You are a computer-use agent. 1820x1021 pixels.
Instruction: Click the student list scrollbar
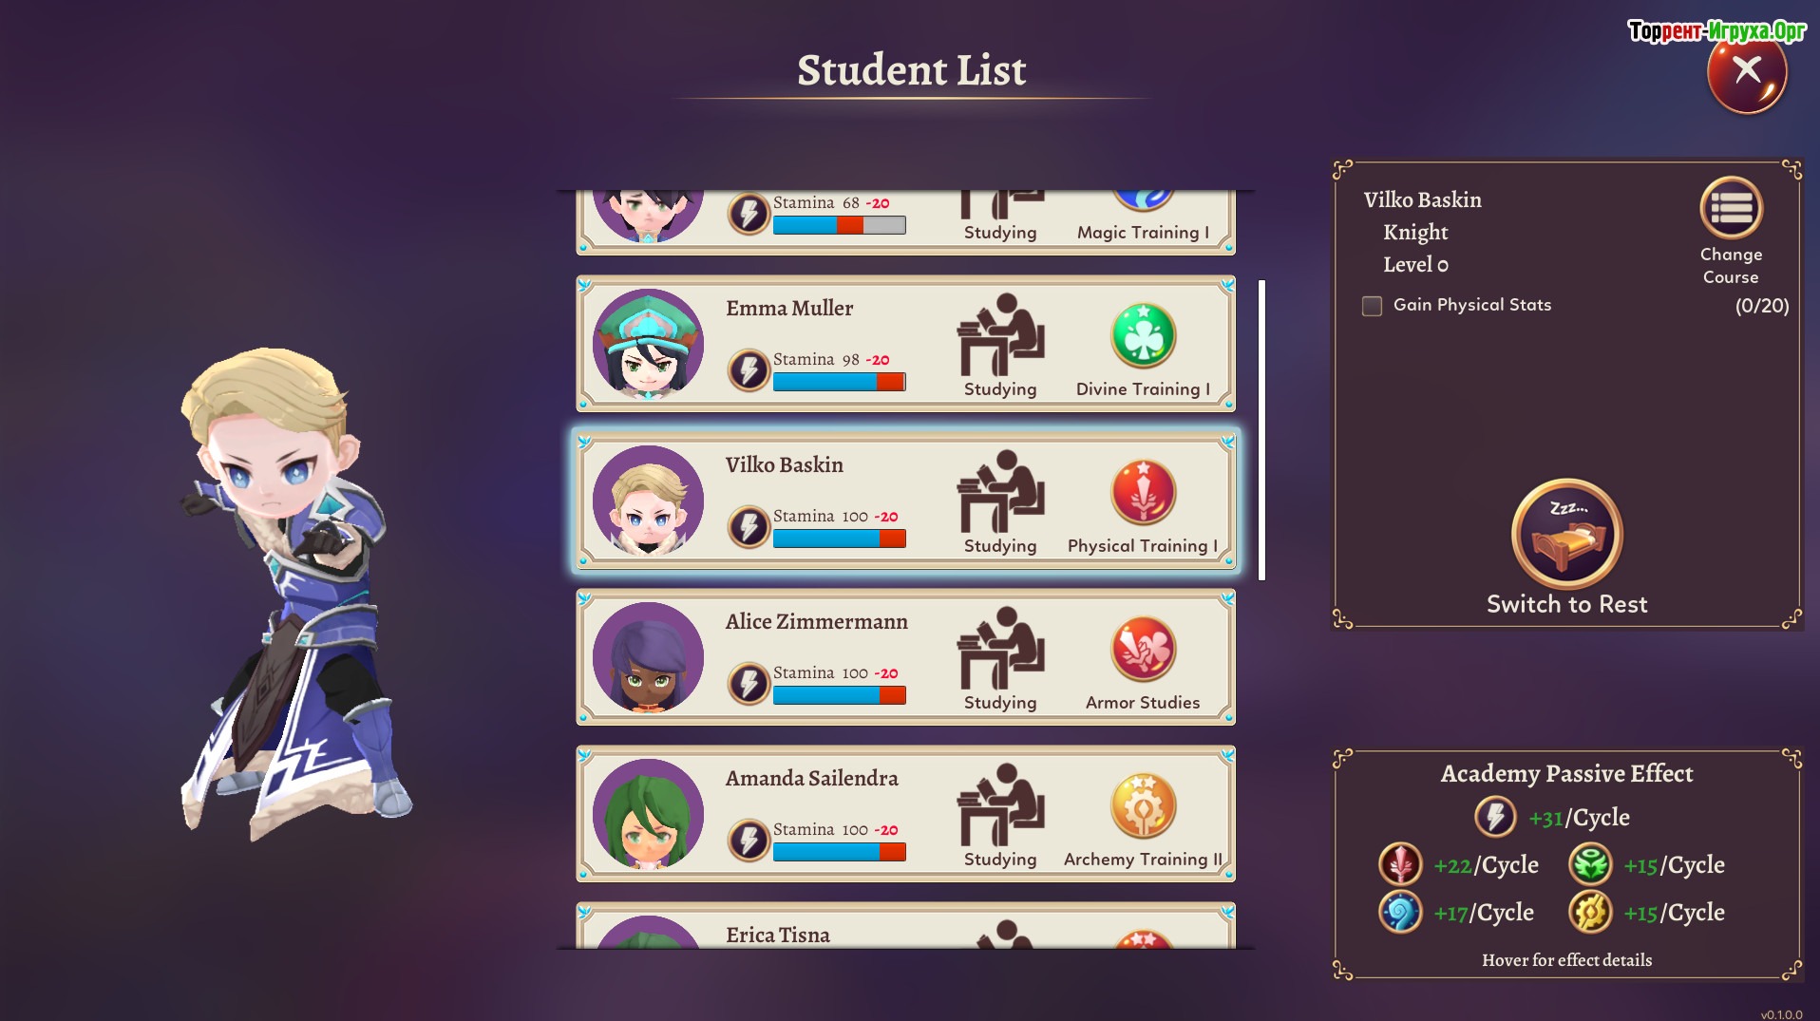point(1261,429)
